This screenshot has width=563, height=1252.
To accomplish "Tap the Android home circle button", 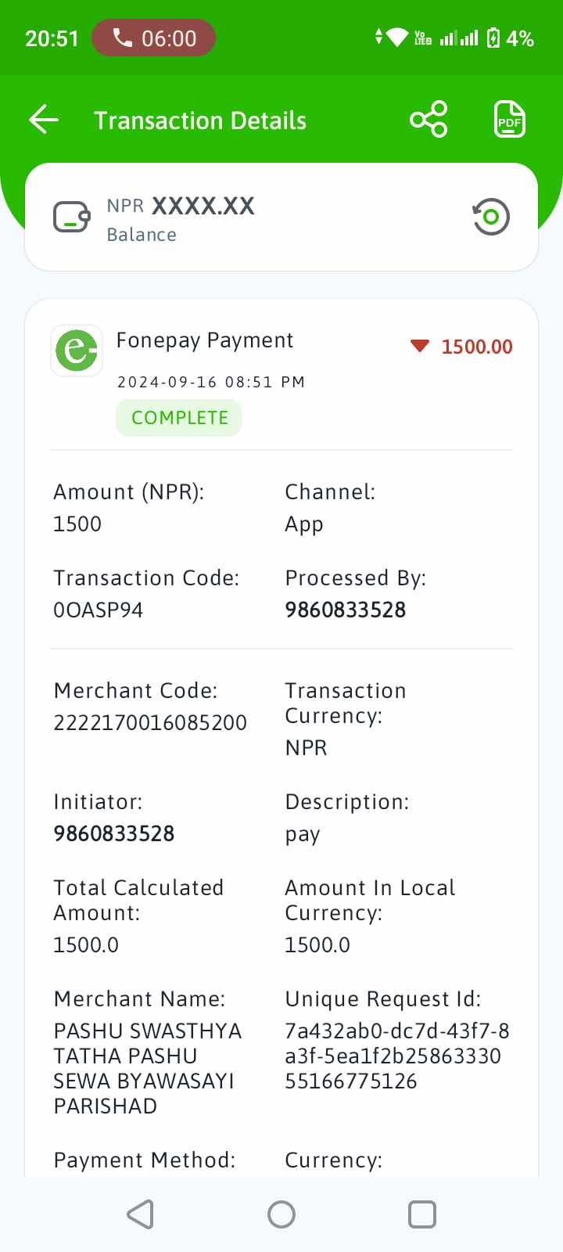I will (x=281, y=1214).
